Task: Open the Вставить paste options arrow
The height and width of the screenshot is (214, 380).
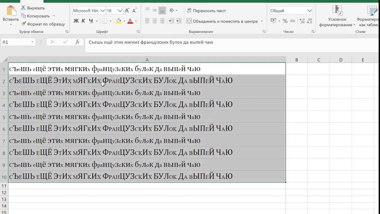Action: pos(11,24)
